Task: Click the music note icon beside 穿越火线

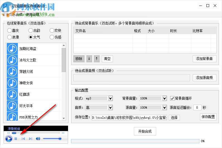Action: (12, 71)
